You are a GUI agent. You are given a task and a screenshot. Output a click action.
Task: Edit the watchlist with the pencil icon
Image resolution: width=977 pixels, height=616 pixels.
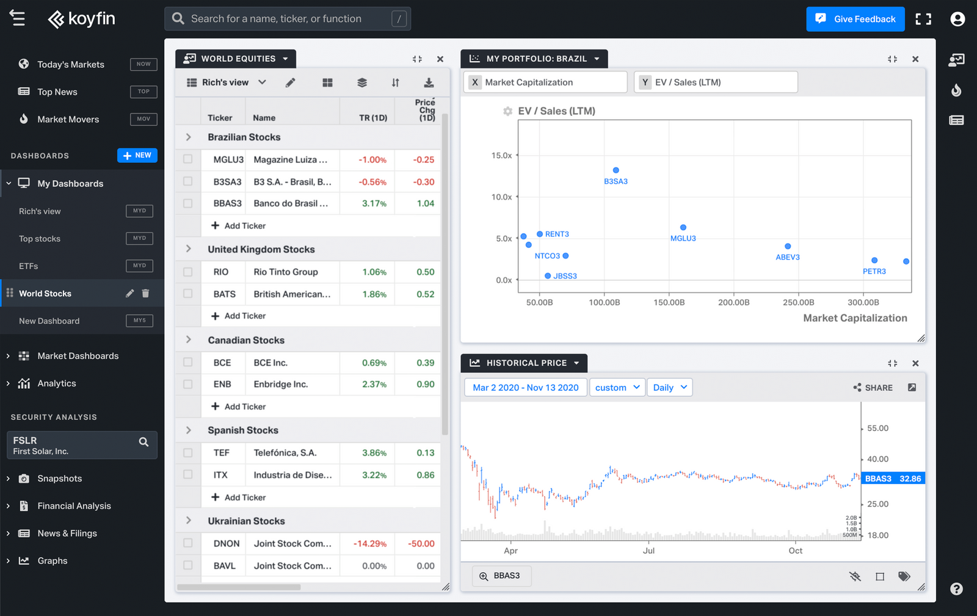click(290, 82)
